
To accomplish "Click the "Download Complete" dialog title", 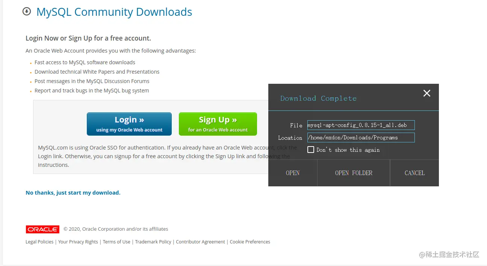I will click(x=318, y=98).
